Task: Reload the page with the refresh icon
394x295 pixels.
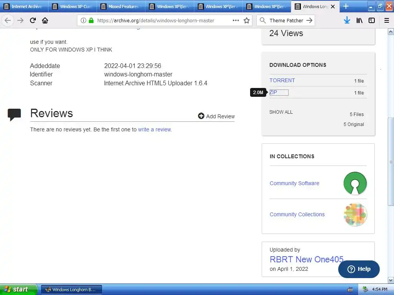Action: [x=33, y=20]
